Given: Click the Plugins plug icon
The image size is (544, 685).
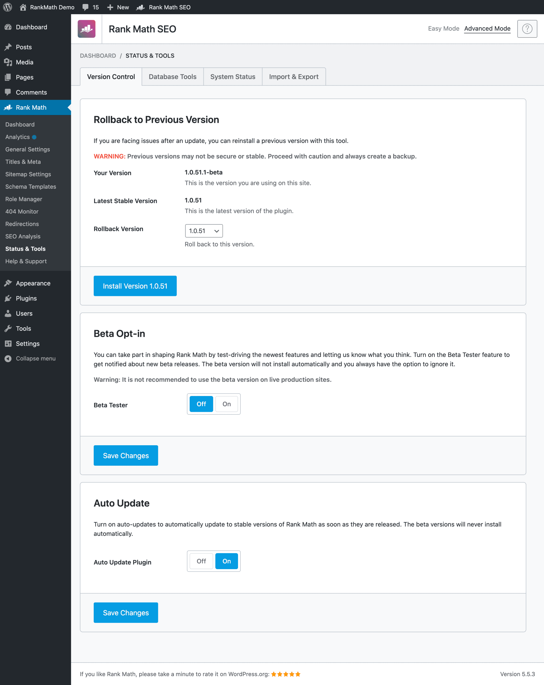Looking at the screenshot, I should coord(8,298).
